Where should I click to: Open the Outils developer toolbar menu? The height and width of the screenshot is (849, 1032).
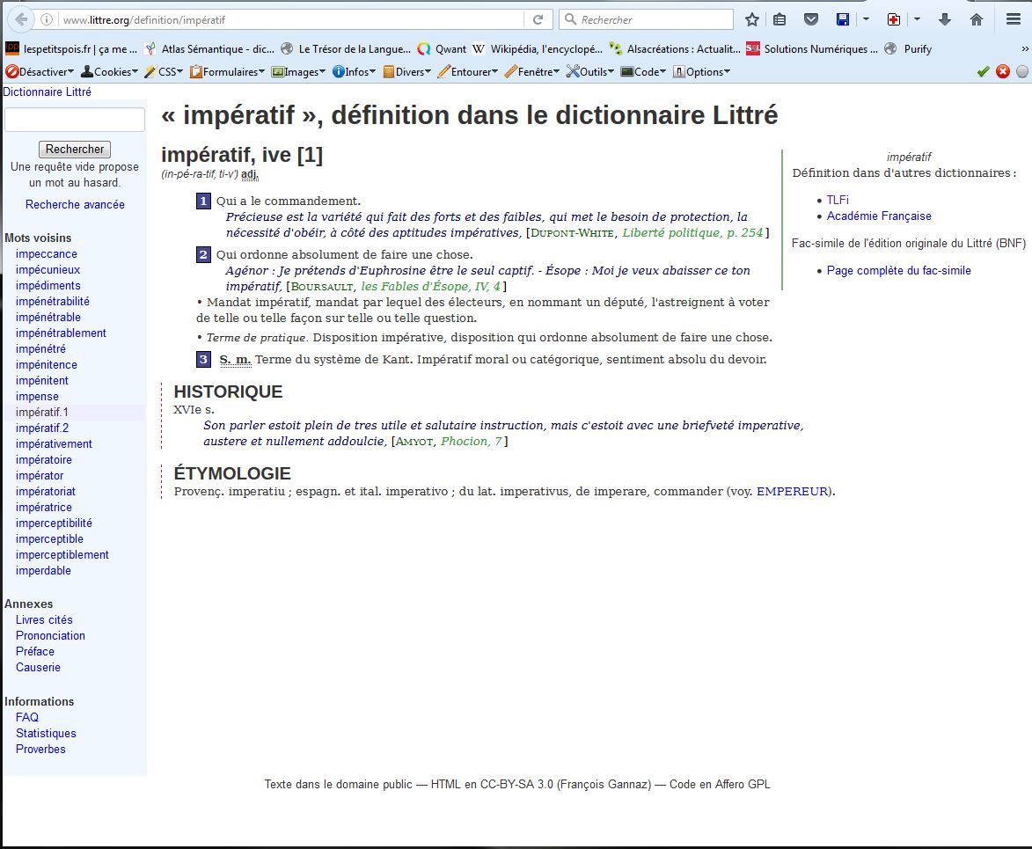pos(591,72)
